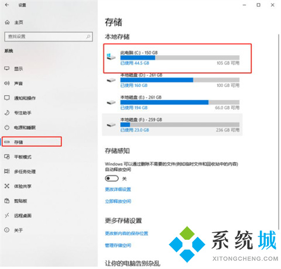Screen dimensions: 281x269
Task: Click the right-side vertical scrollbar
Action: coord(279,132)
